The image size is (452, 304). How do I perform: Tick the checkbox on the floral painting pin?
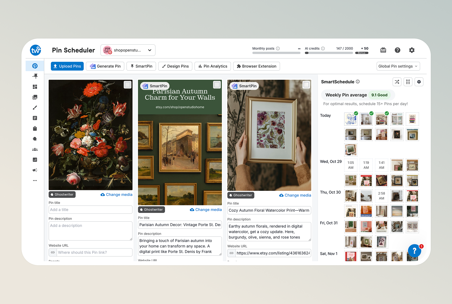pos(128,85)
